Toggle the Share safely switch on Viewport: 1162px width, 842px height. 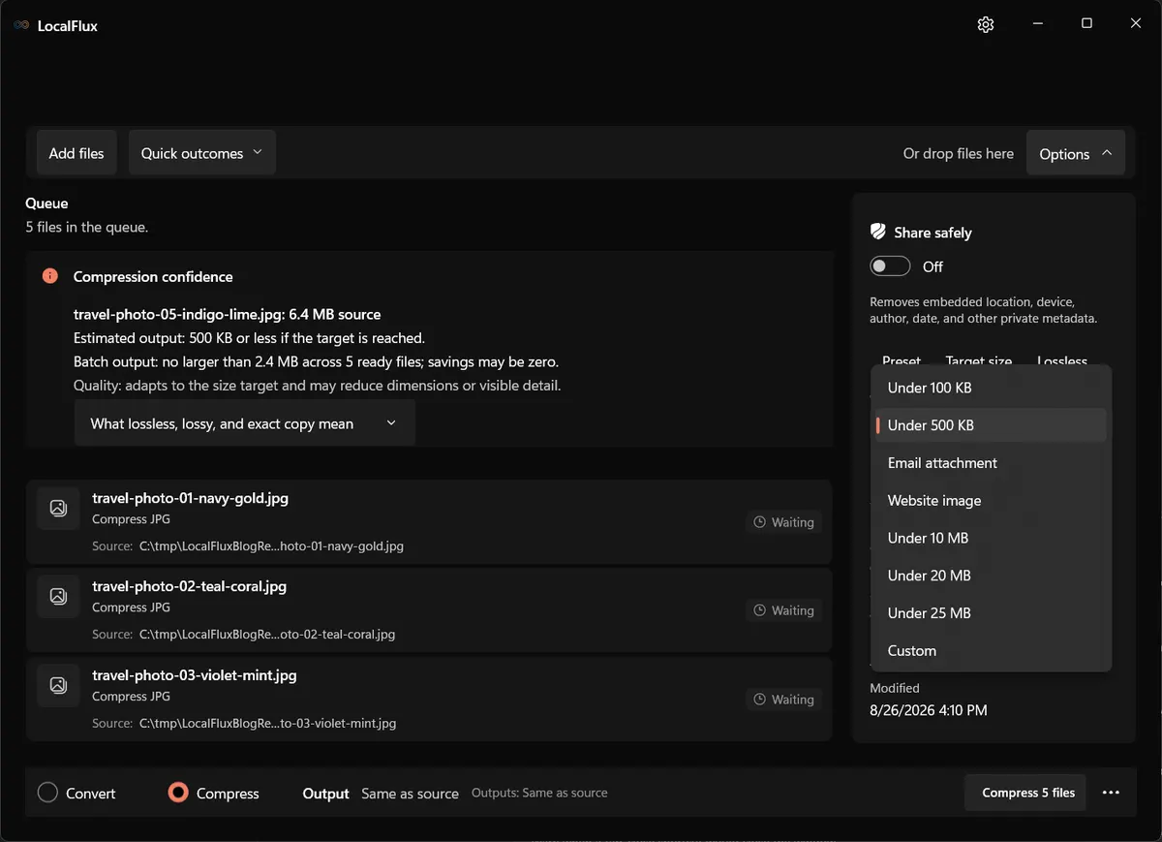coord(890,266)
